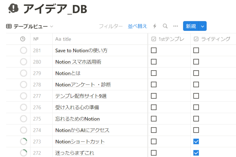Uncheck ライティング box for Notionショートカット
Image resolution: width=236 pixels, height=157 pixels.
(x=196, y=142)
